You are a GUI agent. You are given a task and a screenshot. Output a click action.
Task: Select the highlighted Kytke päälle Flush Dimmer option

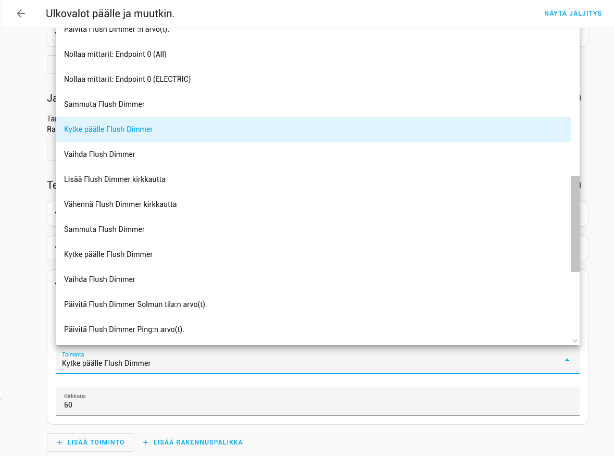[108, 129]
